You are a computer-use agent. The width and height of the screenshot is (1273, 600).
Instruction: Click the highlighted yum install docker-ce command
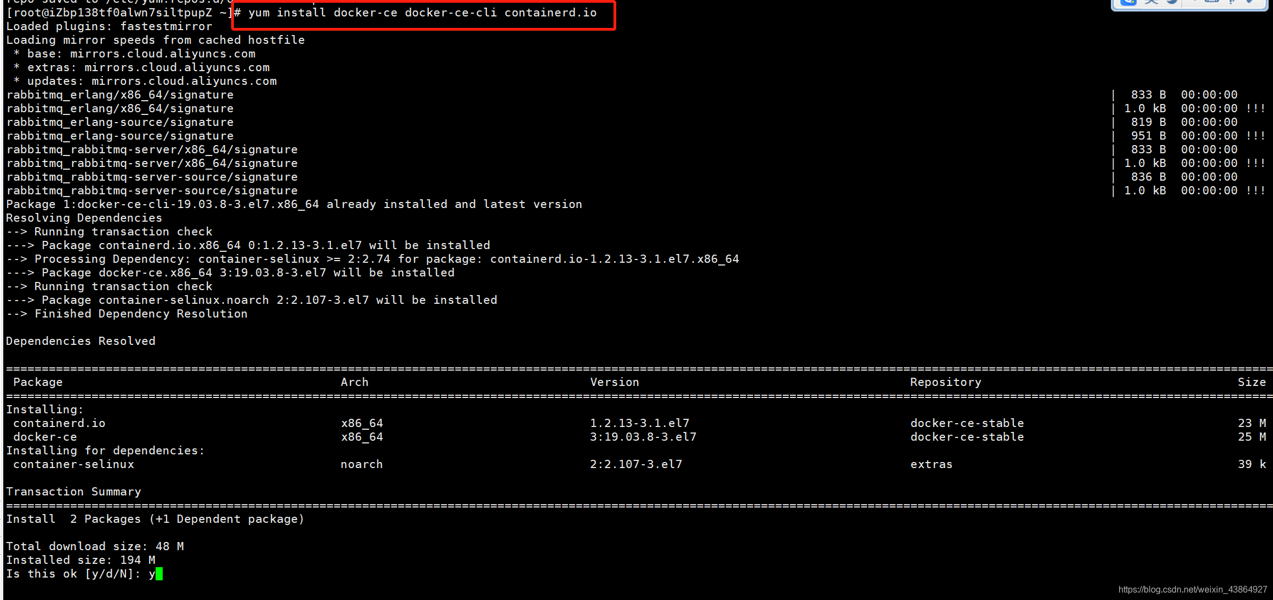pyautogui.click(x=422, y=13)
